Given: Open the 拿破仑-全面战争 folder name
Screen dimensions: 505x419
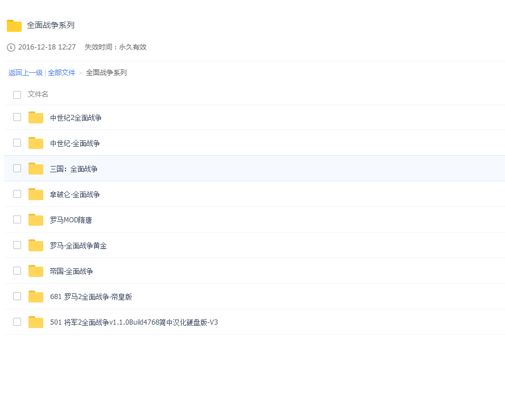Looking at the screenshot, I should 75,194.
